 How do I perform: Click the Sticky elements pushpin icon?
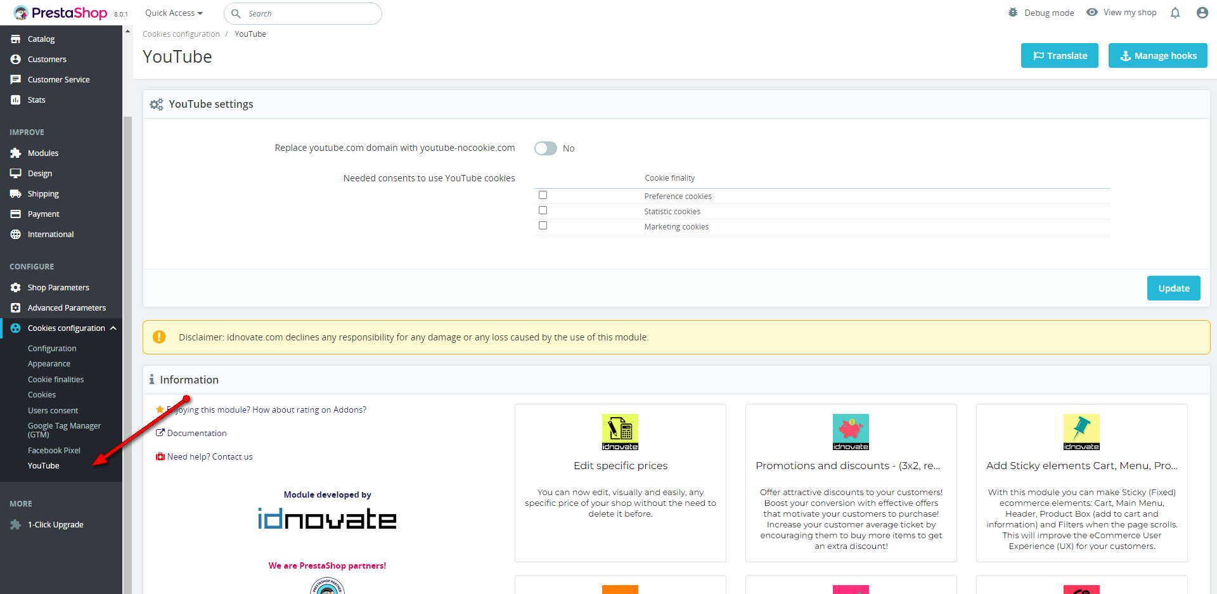coord(1082,432)
